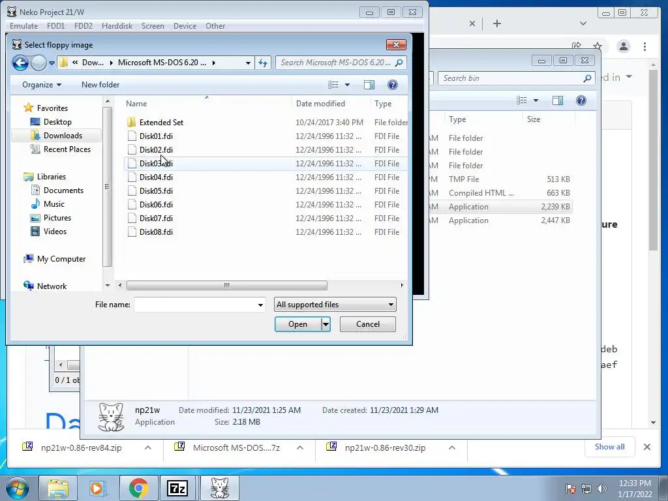Click the Open button

pyautogui.click(x=297, y=324)
